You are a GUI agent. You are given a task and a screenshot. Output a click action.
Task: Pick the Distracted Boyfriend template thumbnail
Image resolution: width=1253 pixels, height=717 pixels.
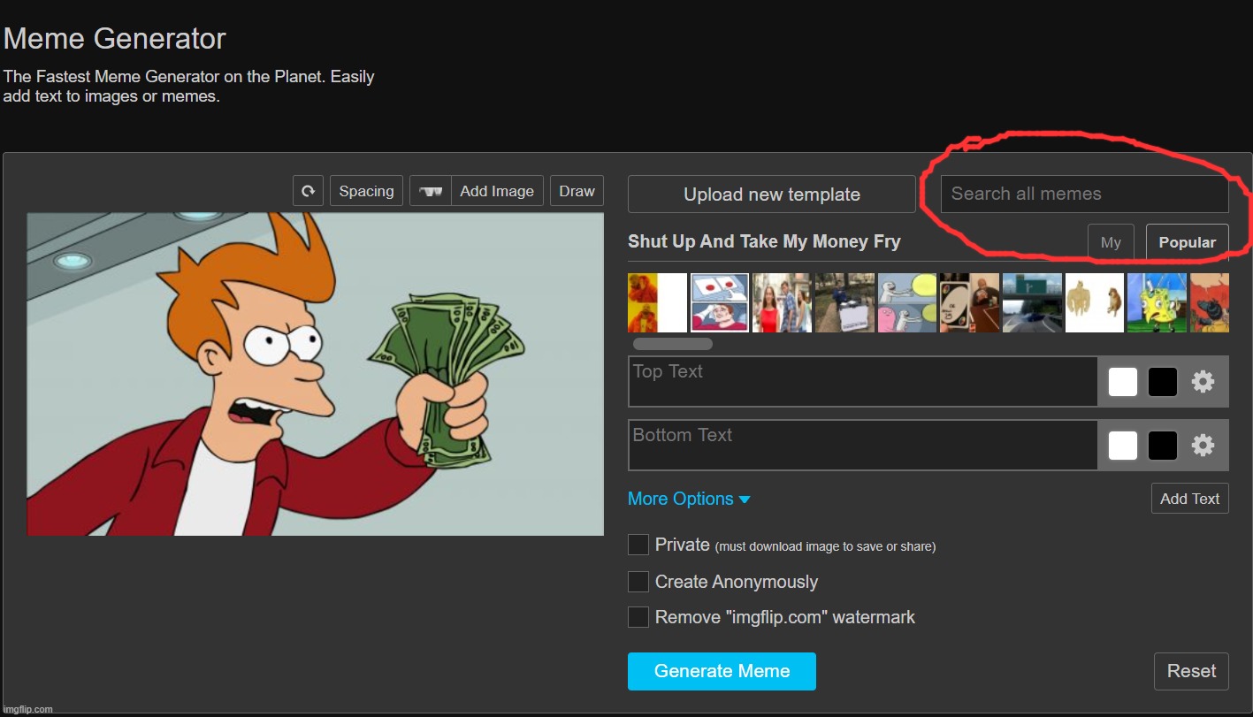pos(782,302)
